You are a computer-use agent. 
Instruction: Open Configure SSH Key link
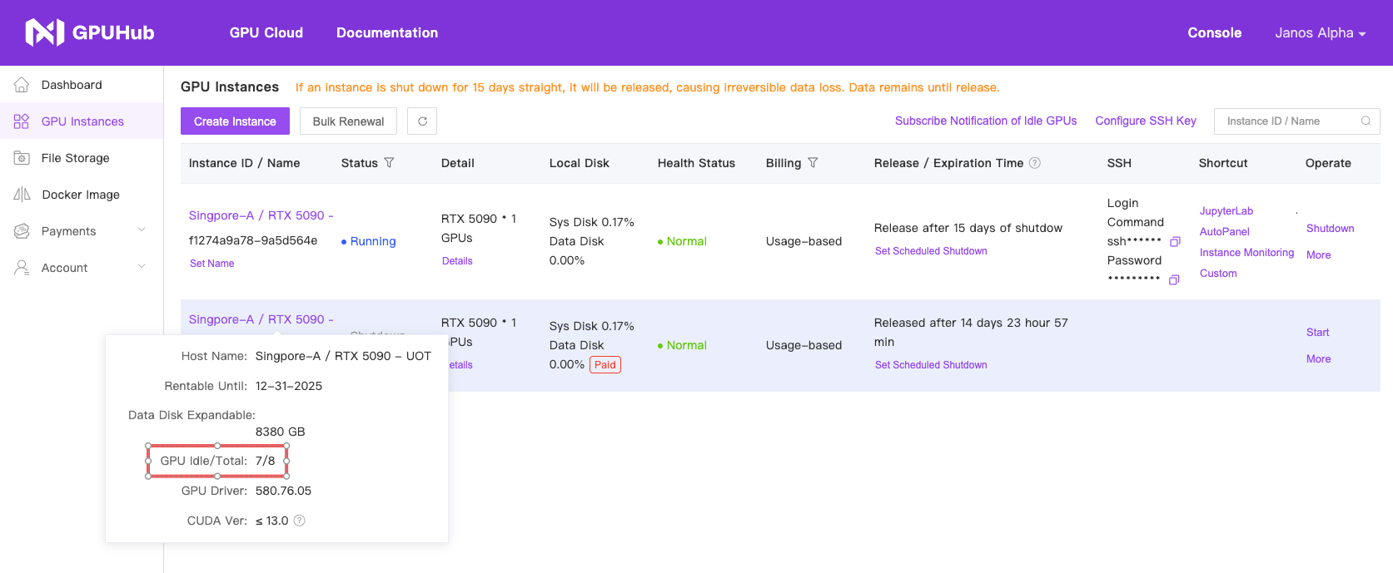tap(1146, 121)
